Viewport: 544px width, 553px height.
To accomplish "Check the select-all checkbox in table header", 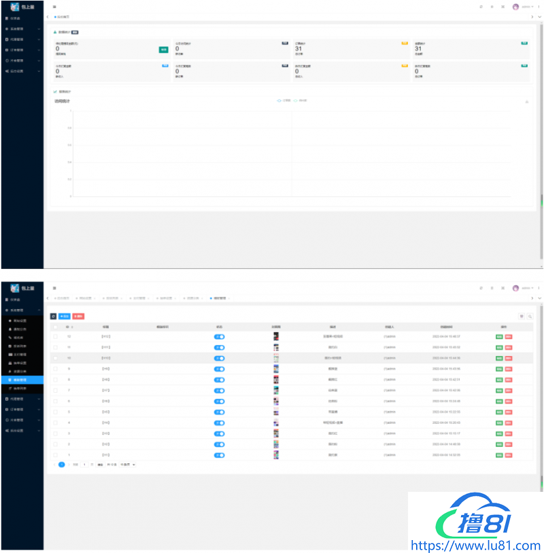I will click(x=55, y=327).
